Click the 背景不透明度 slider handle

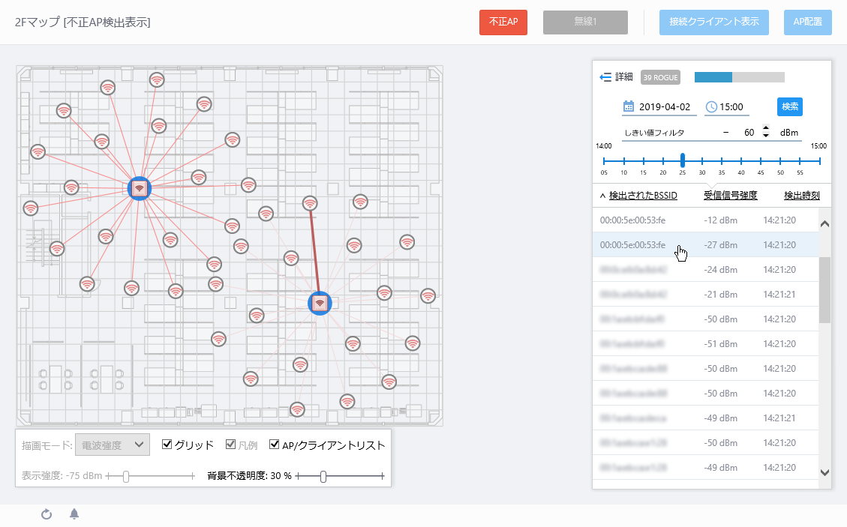[323, 476]
